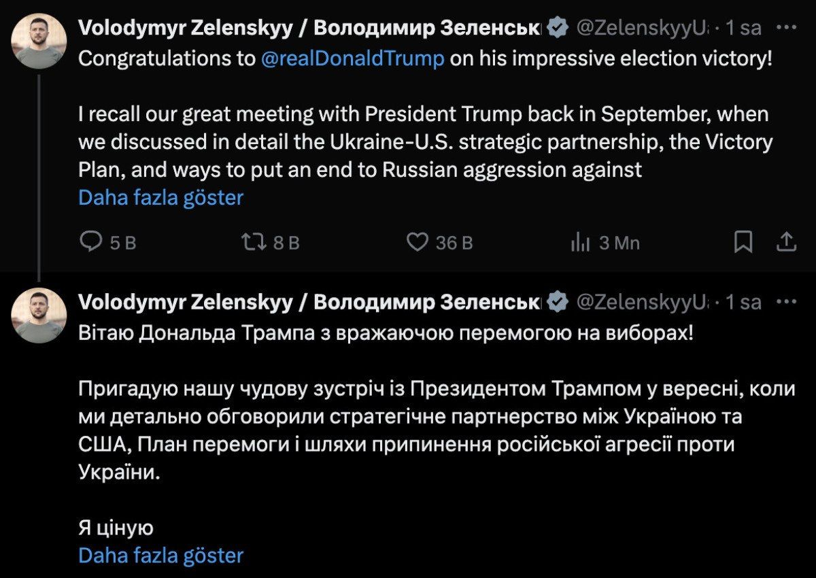Open the second tweet's 1 sa timestamp
The height and width of the screenshot is (578, 816).
[743, 303]
